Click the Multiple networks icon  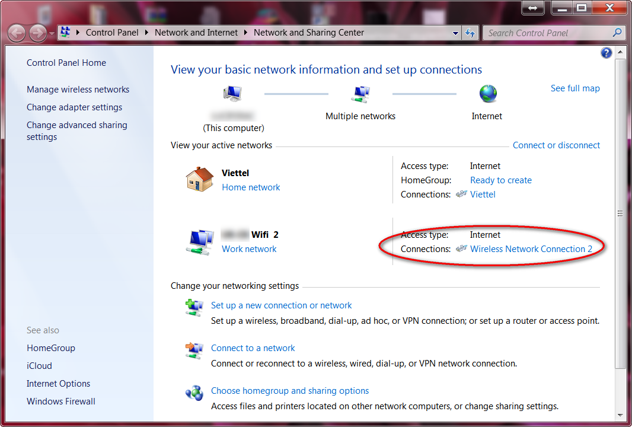click(360, 93)
